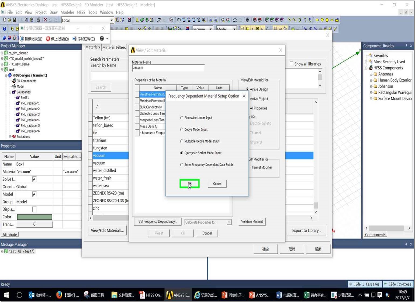This screenshot has height=302, width=415.
Task: Click the Paste clipboard icon
Action: coord(32,20)
